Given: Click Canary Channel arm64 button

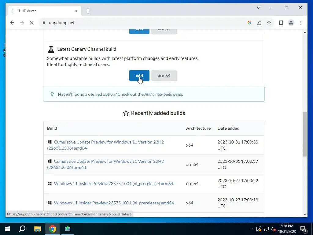Looking at the screenshot, I should 164,76.
